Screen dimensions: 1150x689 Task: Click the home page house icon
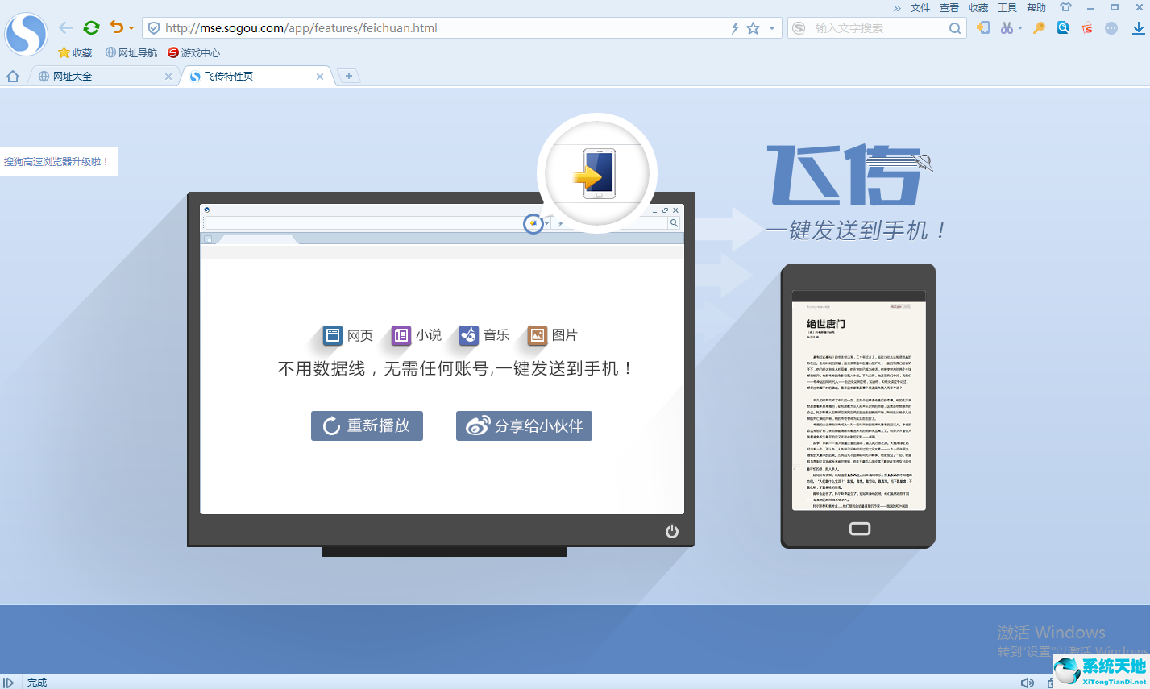13,77
